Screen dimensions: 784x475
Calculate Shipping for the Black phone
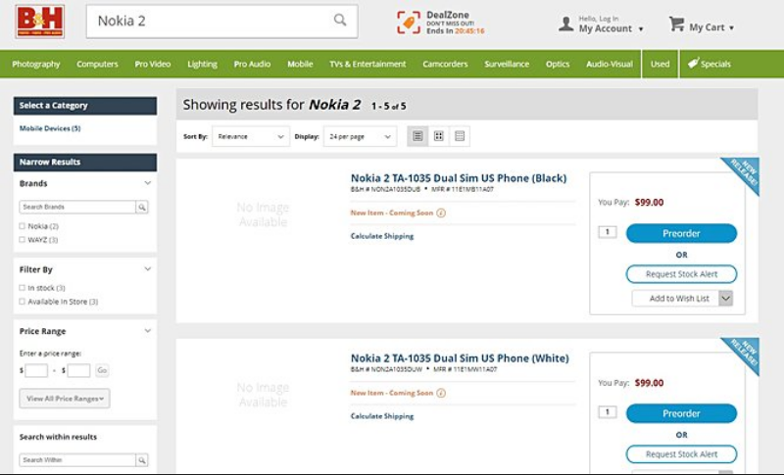pos(382,236)
